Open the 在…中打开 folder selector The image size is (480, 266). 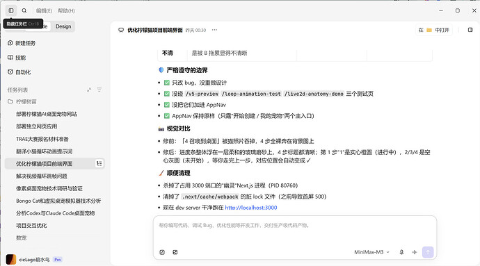coord(434,30)
